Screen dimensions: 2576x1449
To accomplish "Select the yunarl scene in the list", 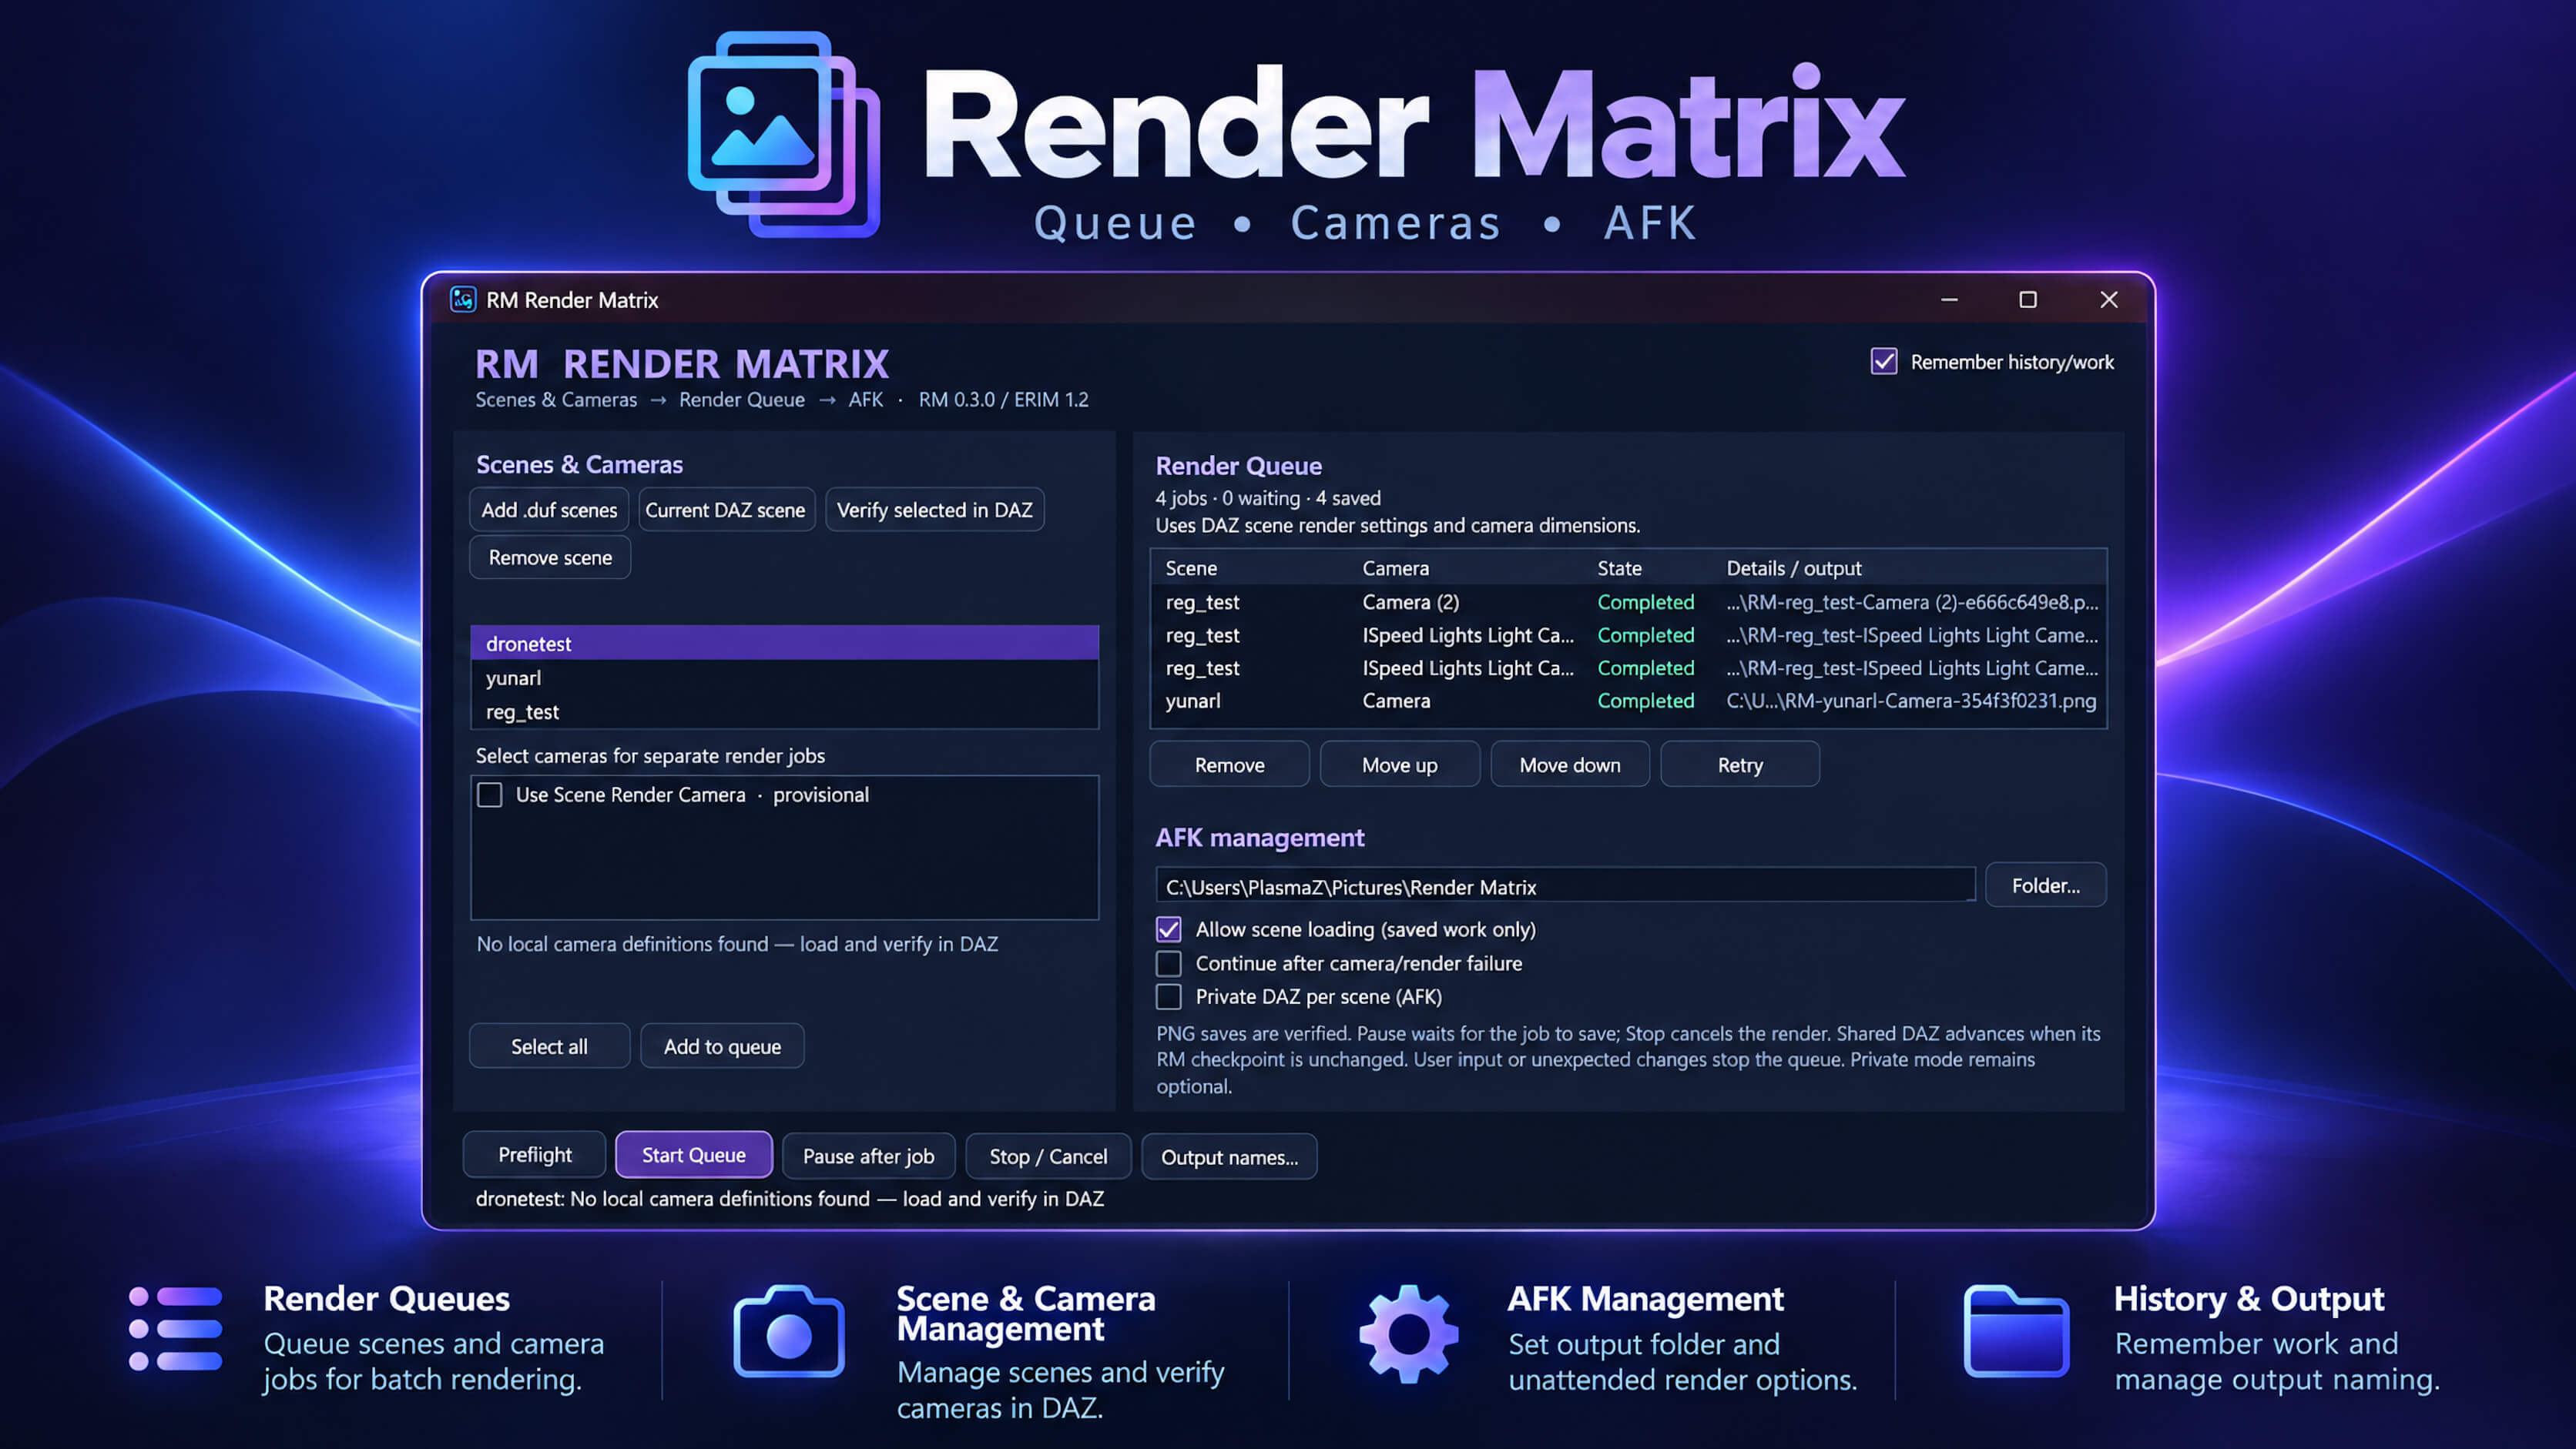I will coord(785,678).
